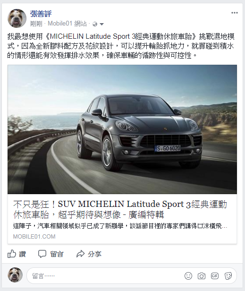Open the Porsche SUV article preview image
The image size is (245, 291).
coord(122,129)
